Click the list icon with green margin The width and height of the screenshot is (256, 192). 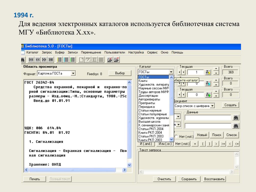[73, 60]
